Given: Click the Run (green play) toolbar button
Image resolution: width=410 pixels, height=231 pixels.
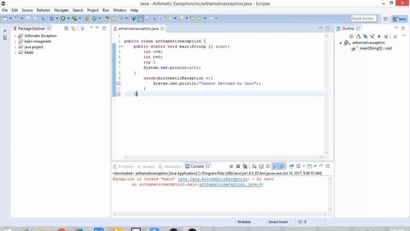Looking at the screenshot, I should click(x=63, y=19).
